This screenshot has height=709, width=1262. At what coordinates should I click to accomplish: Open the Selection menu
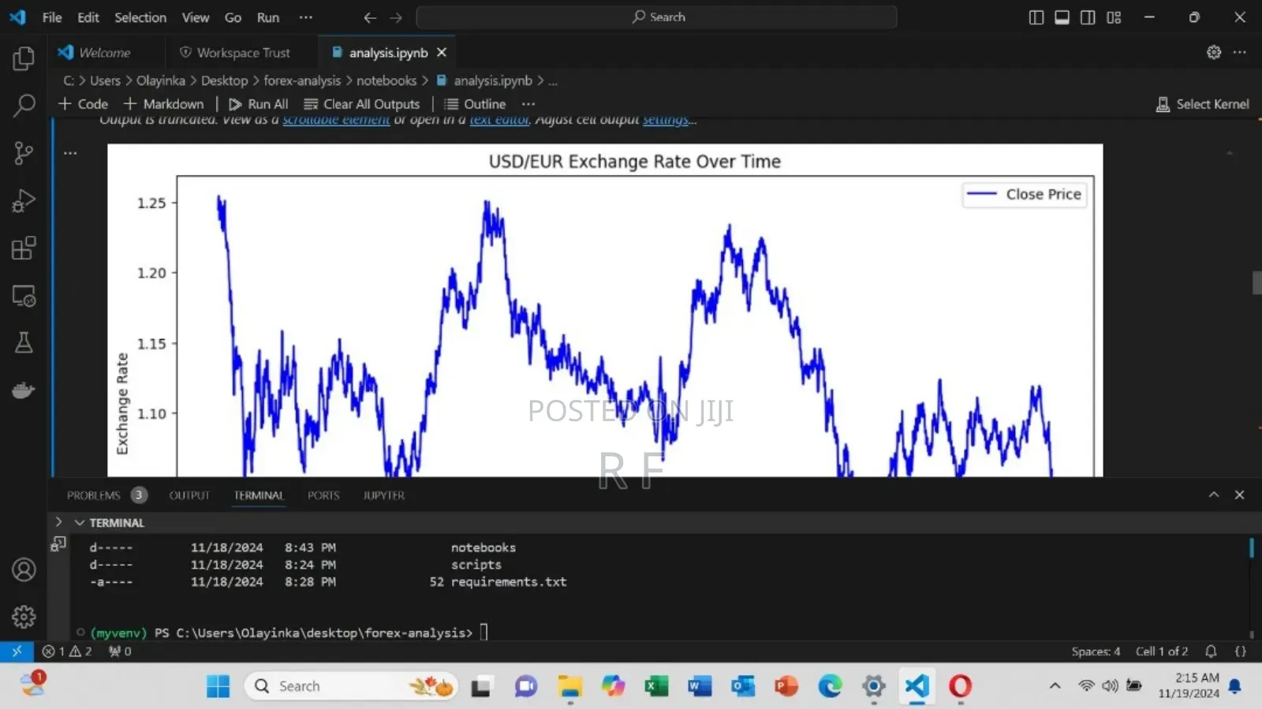(x=140, y=17)
